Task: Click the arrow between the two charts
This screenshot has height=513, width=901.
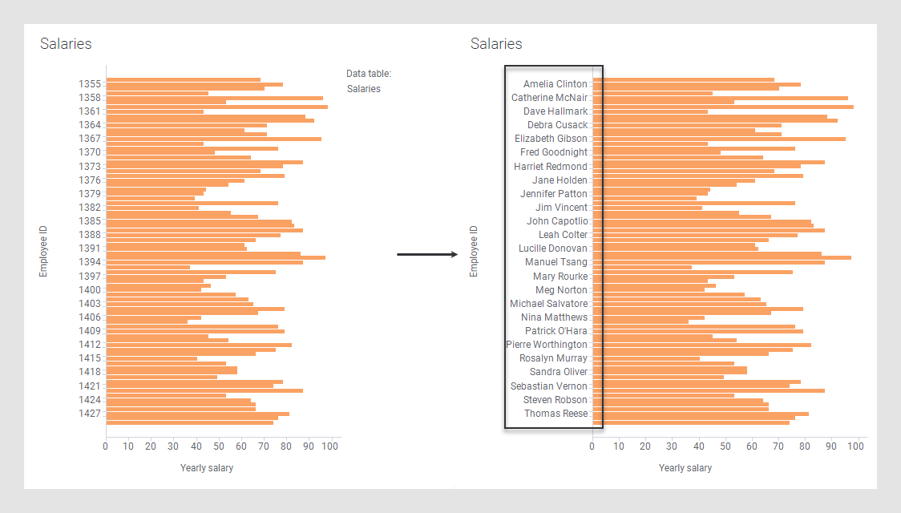Action: click(426, 255)
